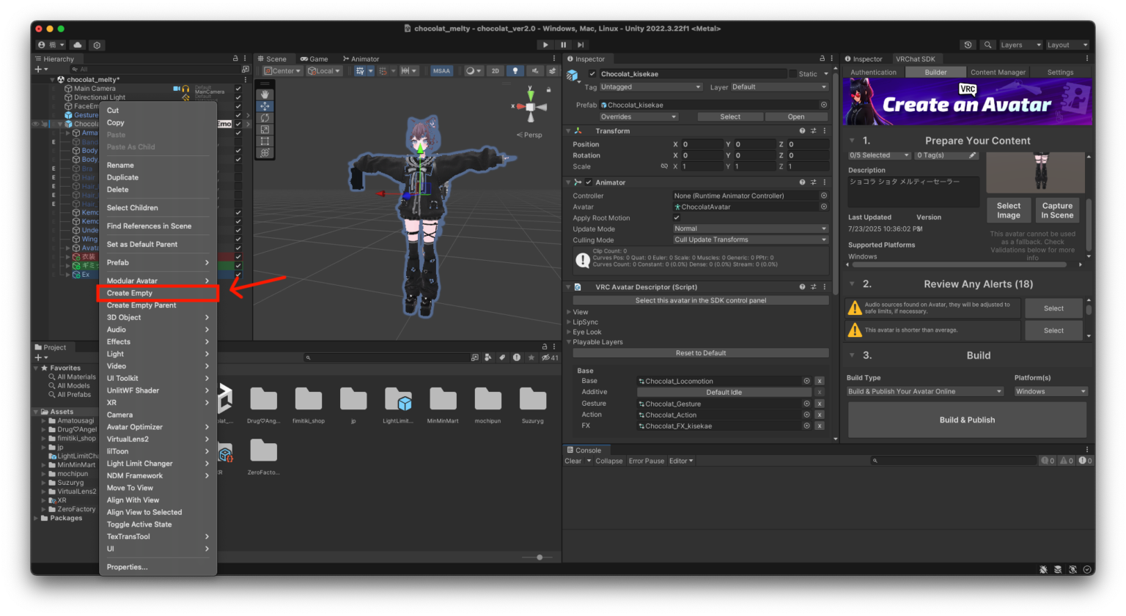Toggle scene lighting with the bulb icon

point(516,71)
